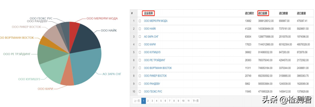Toggle checkbox next to ООО ГЕОКС РУС
This screenshot has height=107, width=315.
click(x=140, y=92)
